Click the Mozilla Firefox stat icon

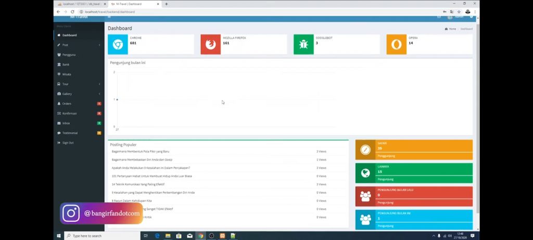coord(210,45)
